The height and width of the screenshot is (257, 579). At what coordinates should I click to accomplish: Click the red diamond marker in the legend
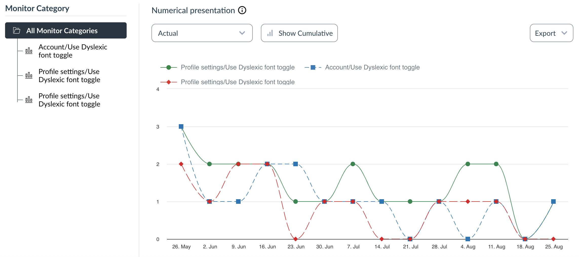[169, 82]
